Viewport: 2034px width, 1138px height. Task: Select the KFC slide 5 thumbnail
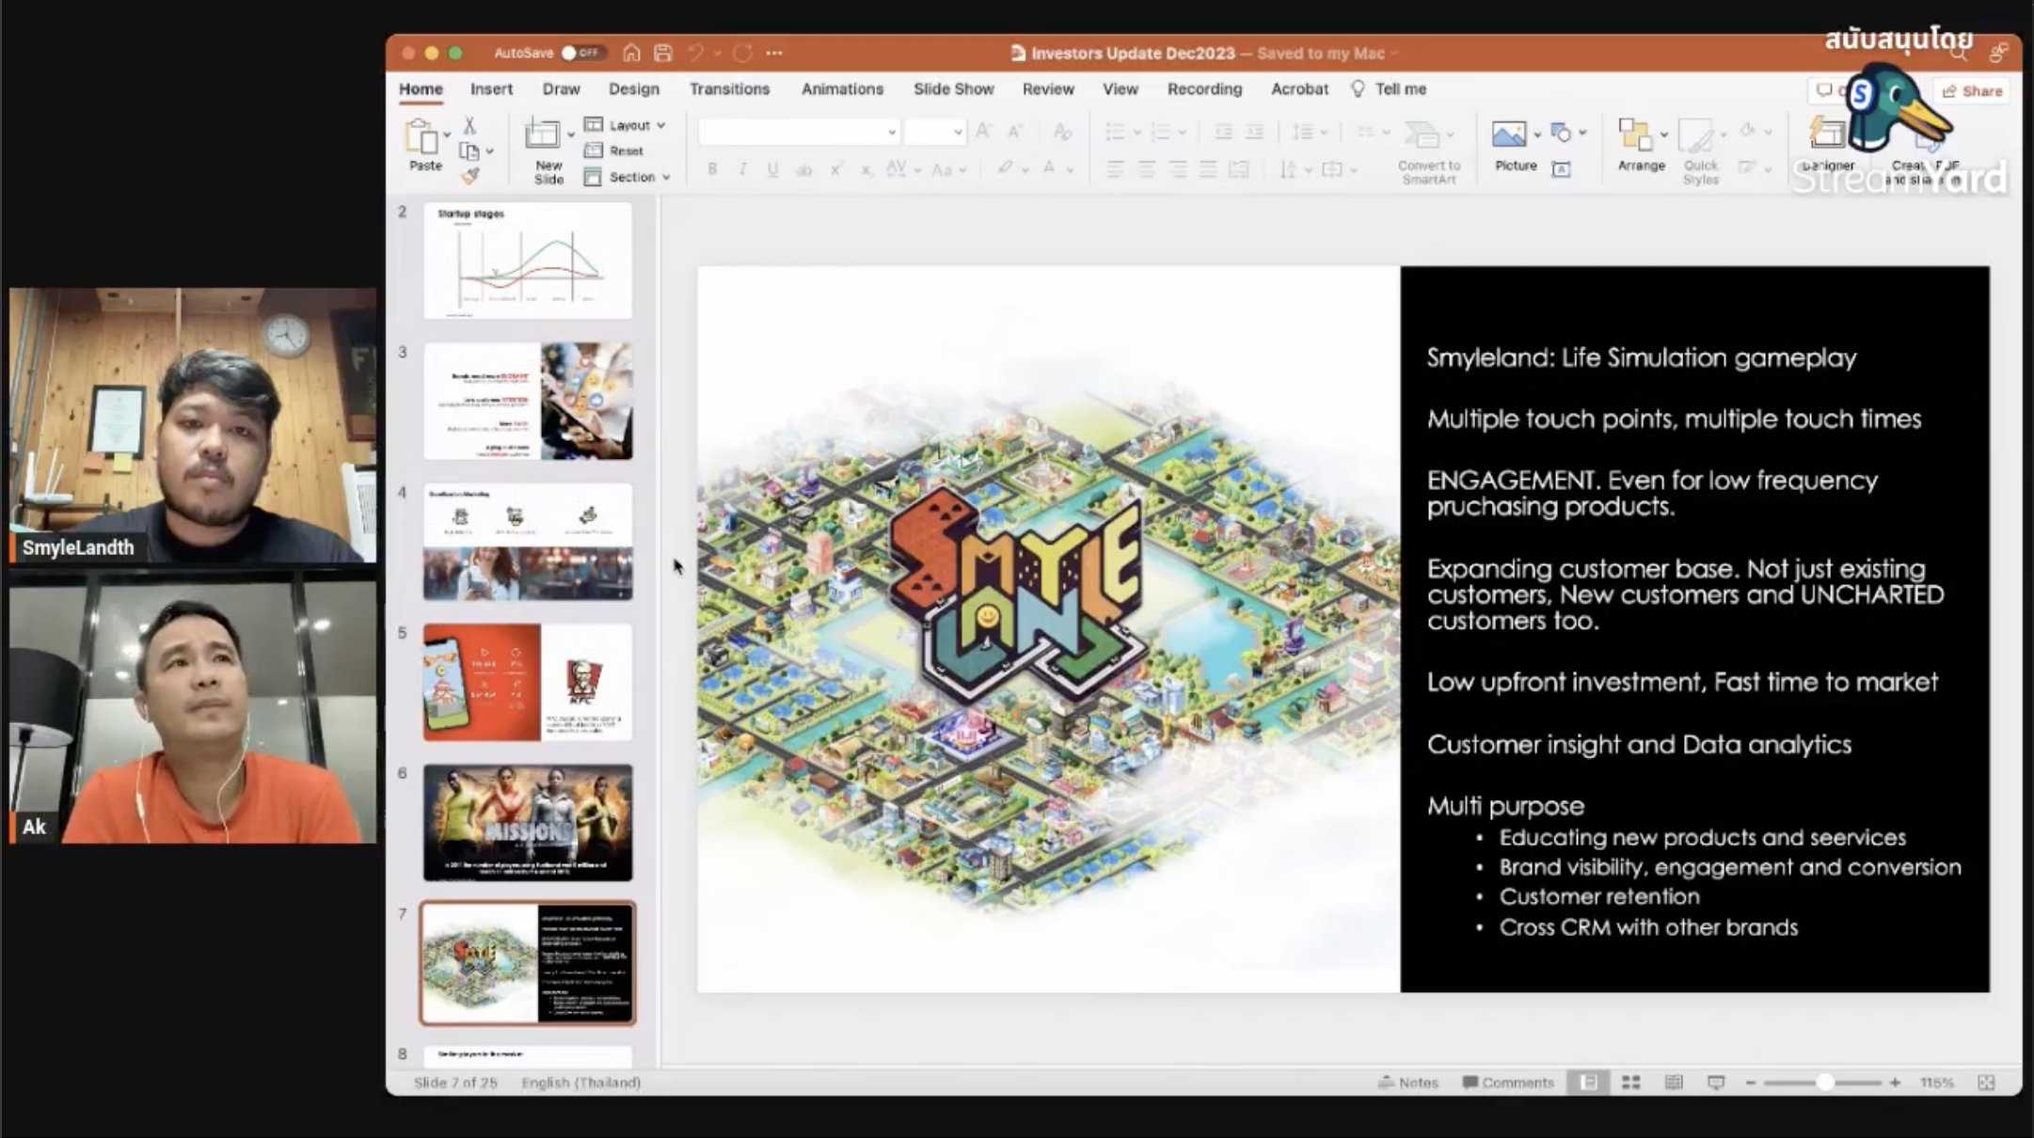click(528, 683)
